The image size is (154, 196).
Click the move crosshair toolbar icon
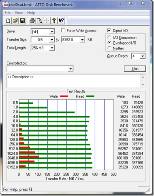[x=47, y=21]
